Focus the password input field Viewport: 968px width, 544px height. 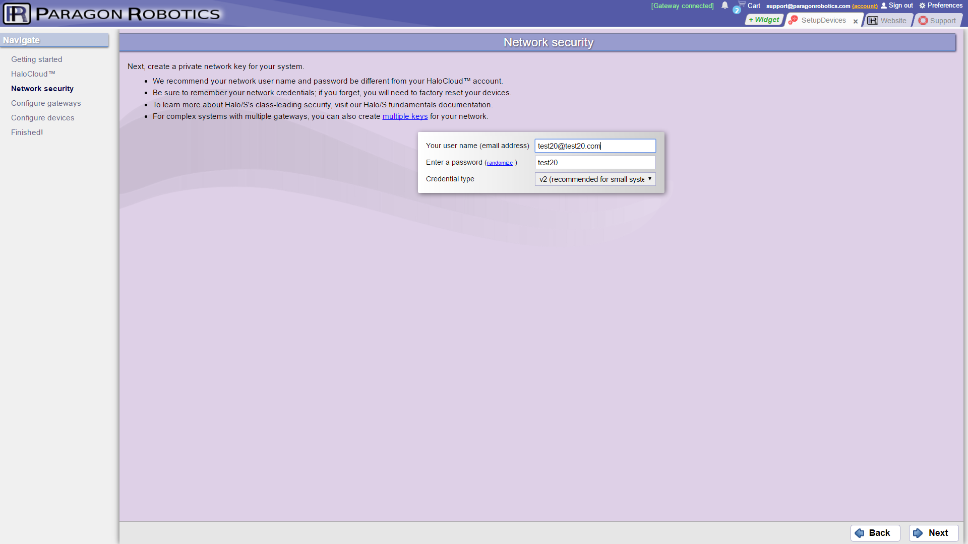pos(595,162)
